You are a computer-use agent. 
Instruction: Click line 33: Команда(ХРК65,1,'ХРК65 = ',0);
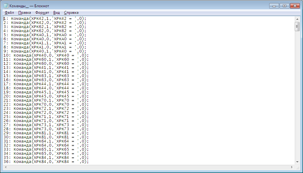(x=46, y=149)
